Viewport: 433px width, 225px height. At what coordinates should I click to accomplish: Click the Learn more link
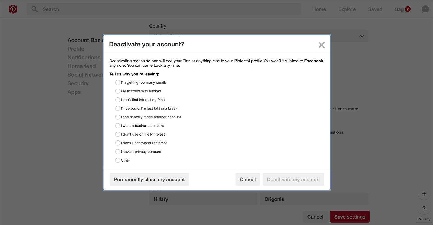(347, 109)
